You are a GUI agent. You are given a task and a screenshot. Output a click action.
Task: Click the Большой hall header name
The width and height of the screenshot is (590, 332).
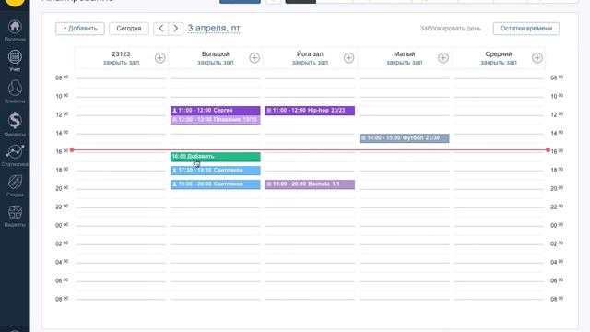point(216,54)
